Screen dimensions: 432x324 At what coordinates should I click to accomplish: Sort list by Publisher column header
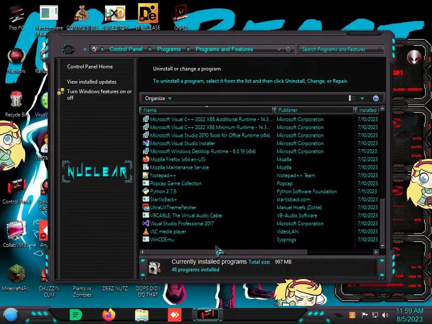click(314, 110)
